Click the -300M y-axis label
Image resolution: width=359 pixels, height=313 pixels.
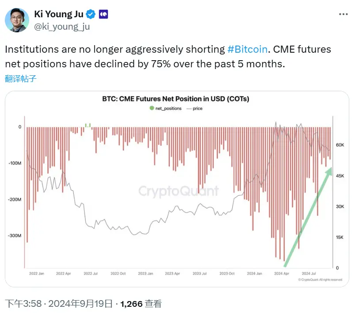[x=15, y=236]
